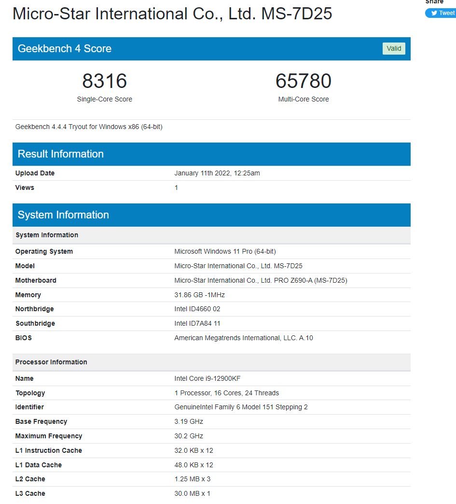Select Microsoft Windows 11 Pro value
456x504 pixels.
225,252
